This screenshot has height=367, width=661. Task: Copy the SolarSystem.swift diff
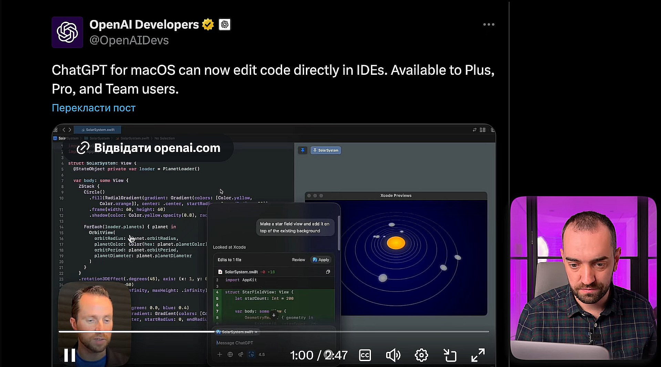328,272
